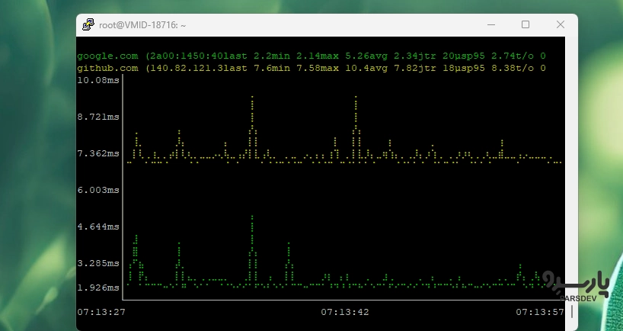The width and height of the screenshot is (623, 331).
Task: Click the PuTTY icon in the title bar
Action: tap(88, 25)
